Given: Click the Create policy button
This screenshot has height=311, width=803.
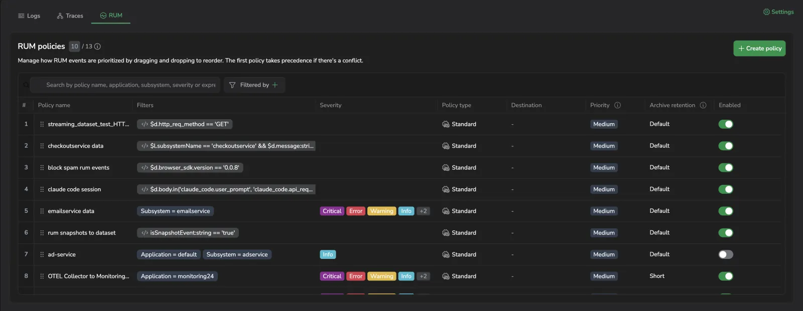Looking at the screenshot, I should [759, 49].
